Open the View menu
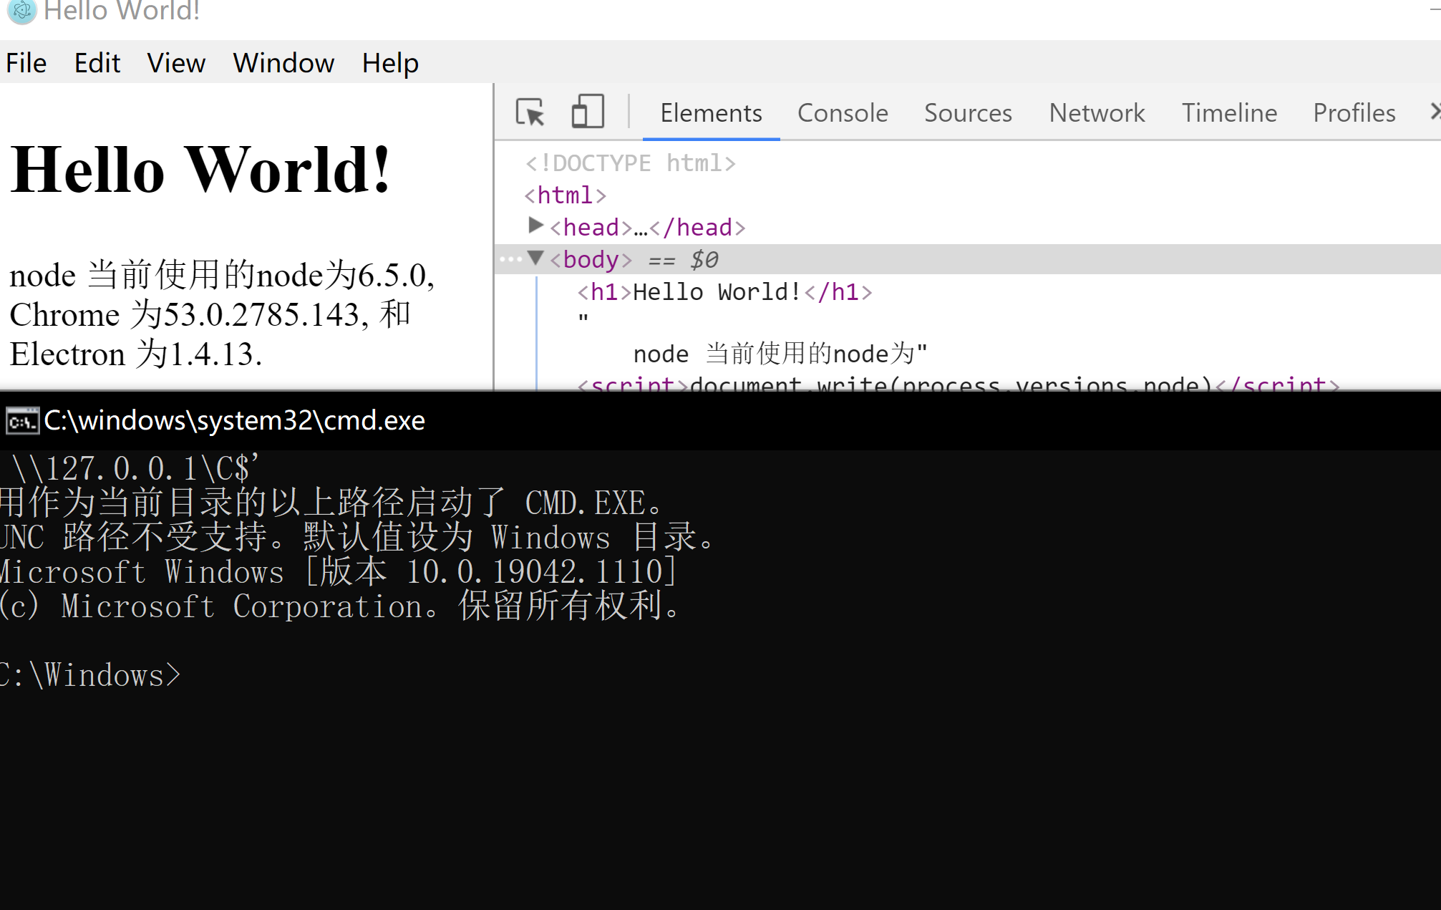The height and width of the screenshot is (910, 1441). (x=176, y=63)
